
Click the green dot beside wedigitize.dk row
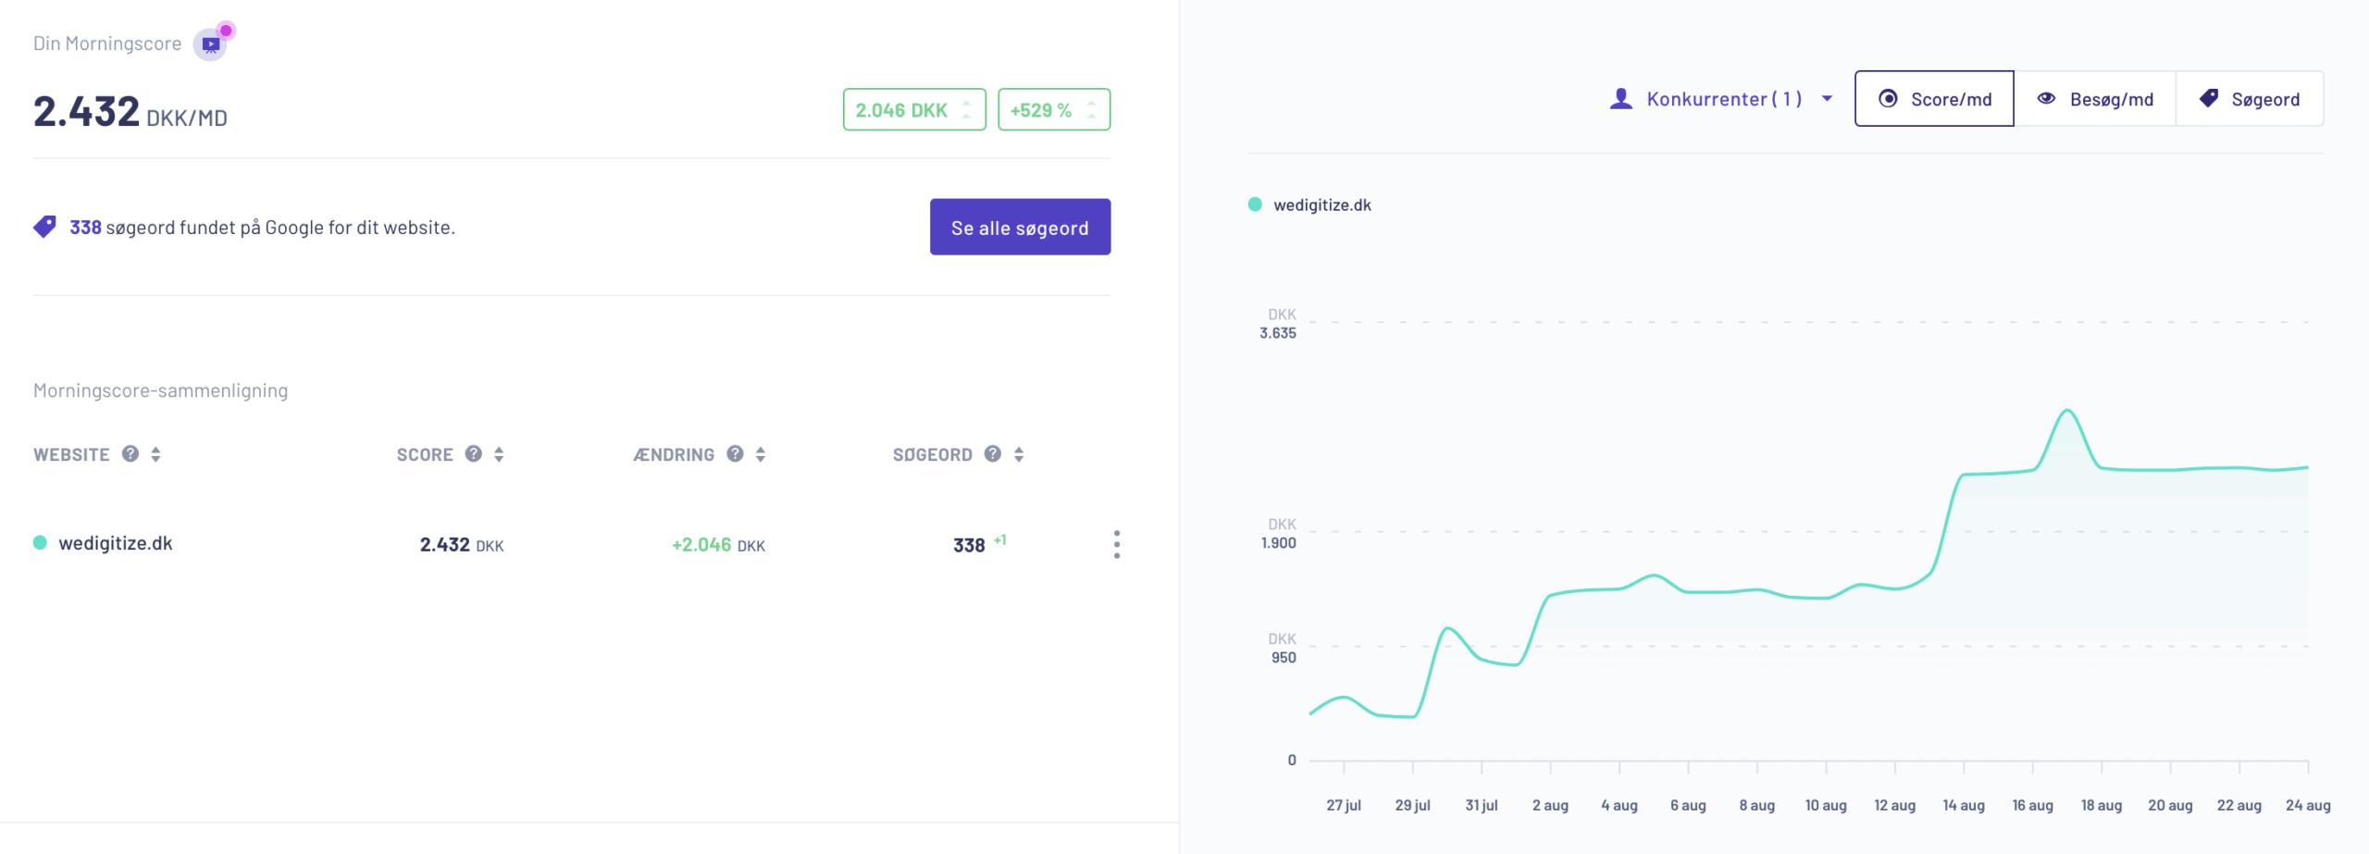[40, 543]
